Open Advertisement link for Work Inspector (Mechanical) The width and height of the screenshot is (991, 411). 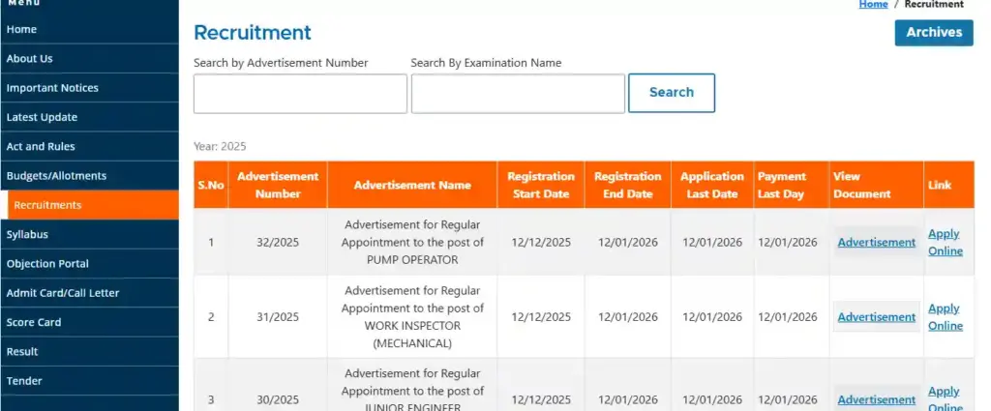click(876, 317)
